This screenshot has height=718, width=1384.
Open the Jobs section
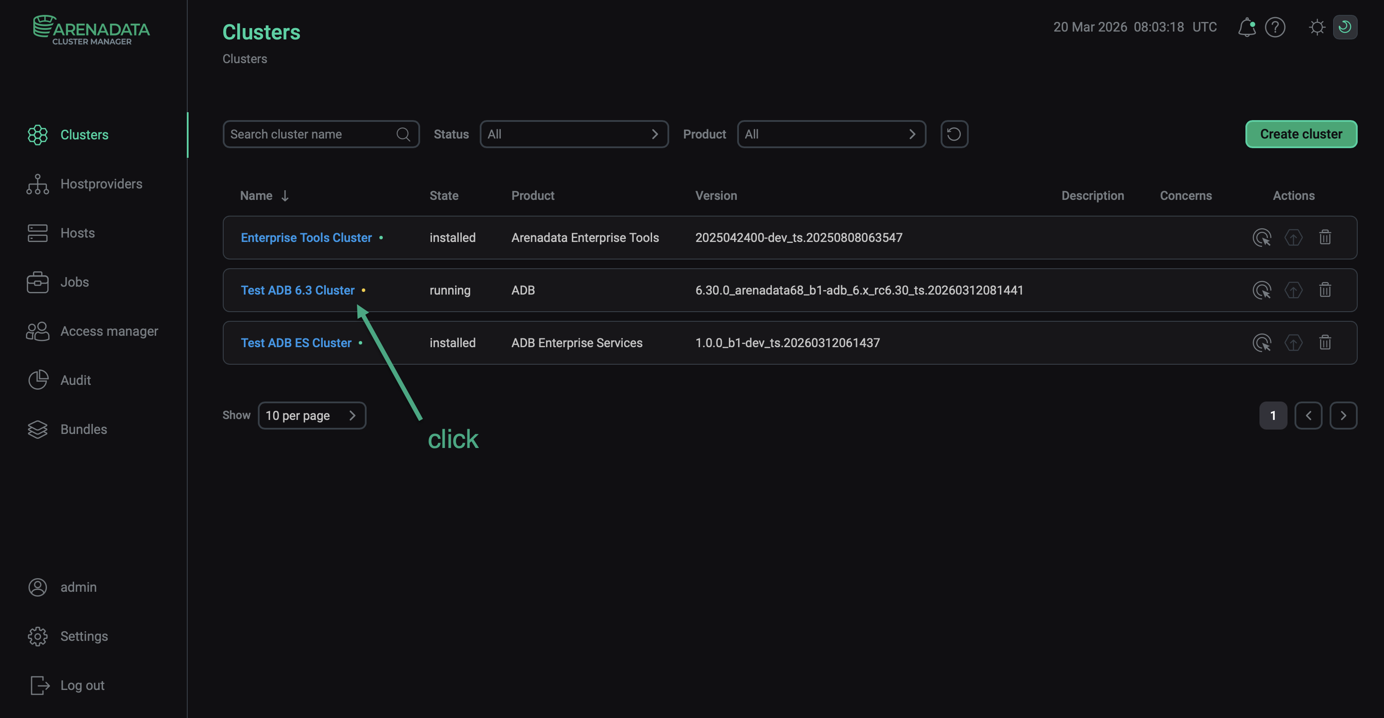(x=74, y=282)
